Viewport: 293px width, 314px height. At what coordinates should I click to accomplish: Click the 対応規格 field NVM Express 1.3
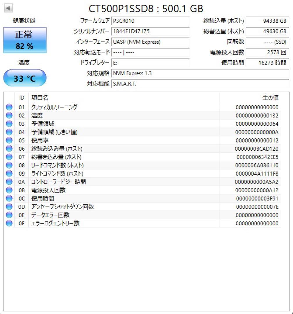tap(200, 73)
